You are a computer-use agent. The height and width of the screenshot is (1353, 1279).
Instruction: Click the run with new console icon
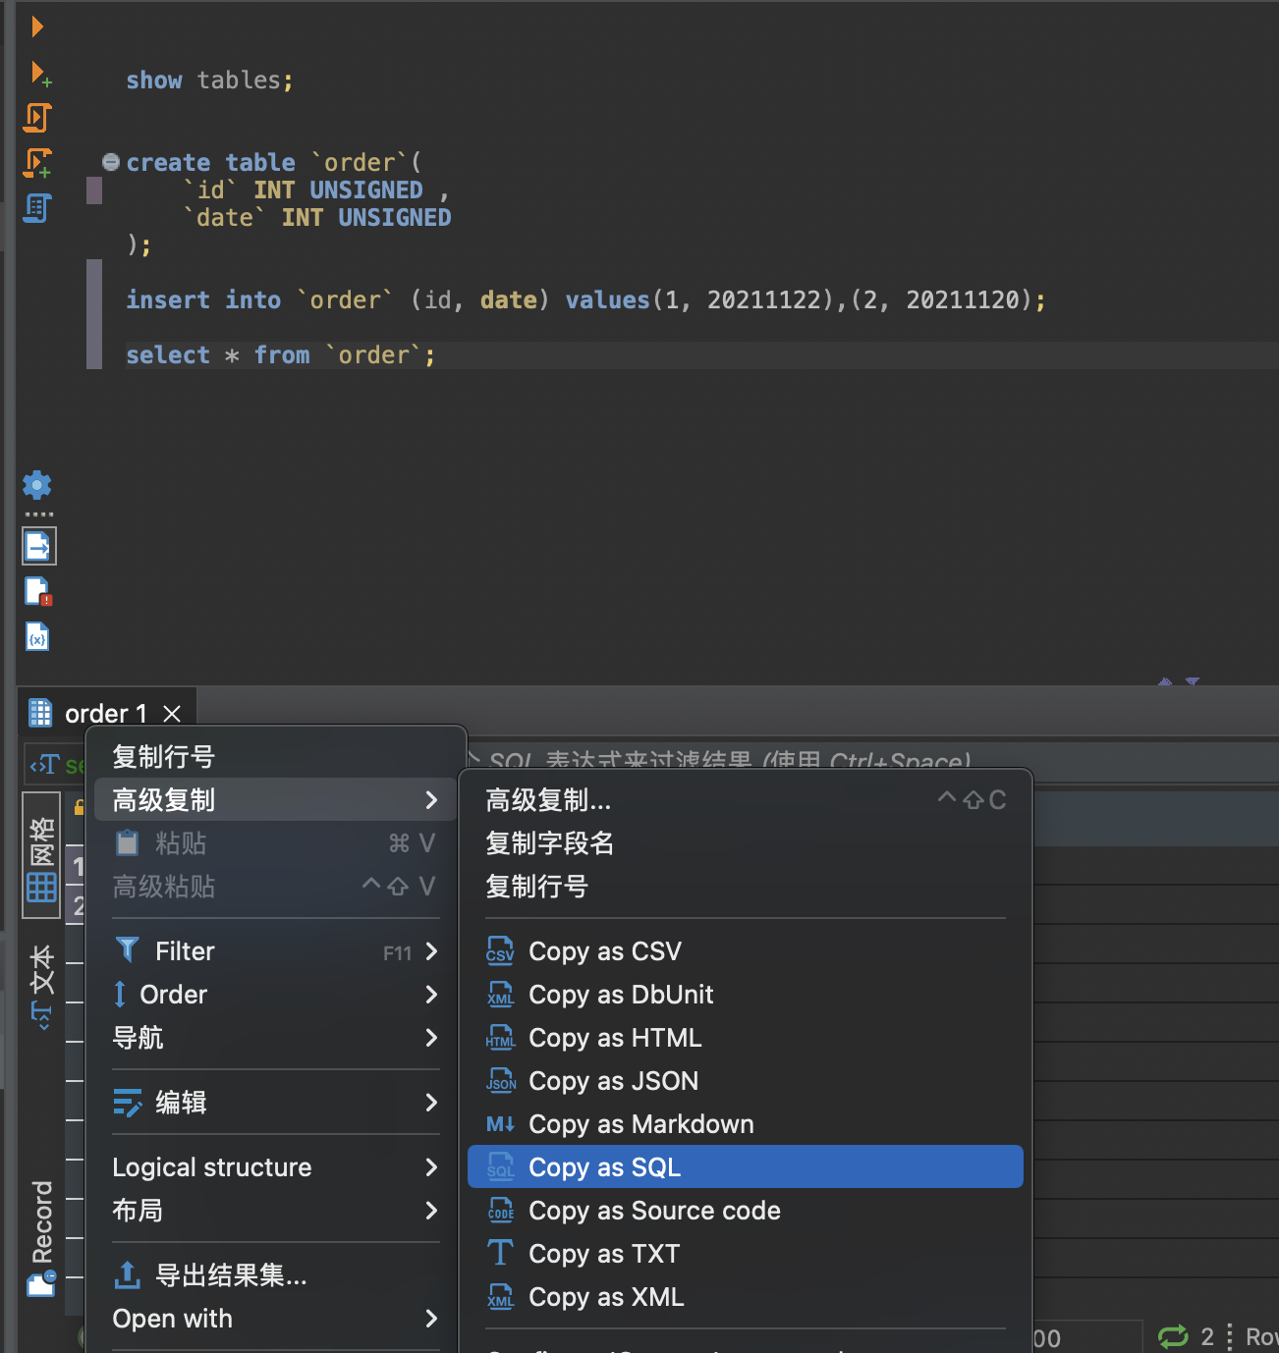[39, 74]
